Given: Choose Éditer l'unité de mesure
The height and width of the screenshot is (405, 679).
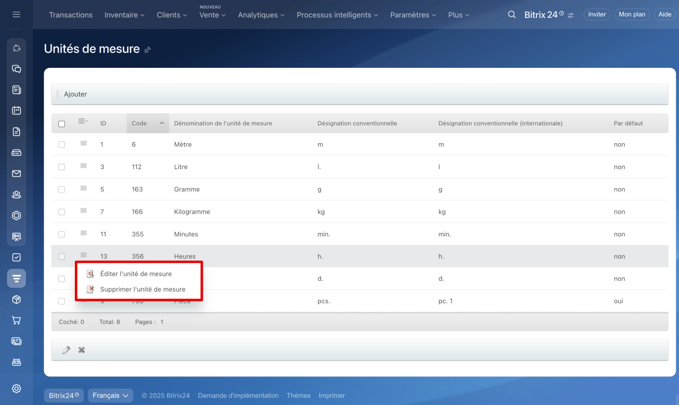Looking at the screenshot, I should tap(136, 274).
